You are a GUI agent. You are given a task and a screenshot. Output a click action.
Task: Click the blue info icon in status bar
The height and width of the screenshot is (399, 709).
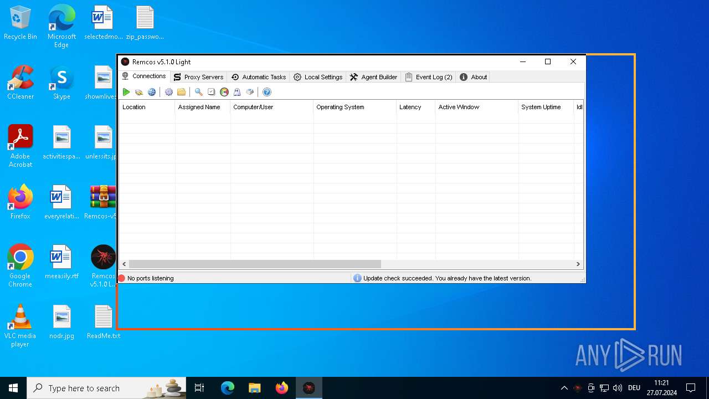tap(357, 278)
